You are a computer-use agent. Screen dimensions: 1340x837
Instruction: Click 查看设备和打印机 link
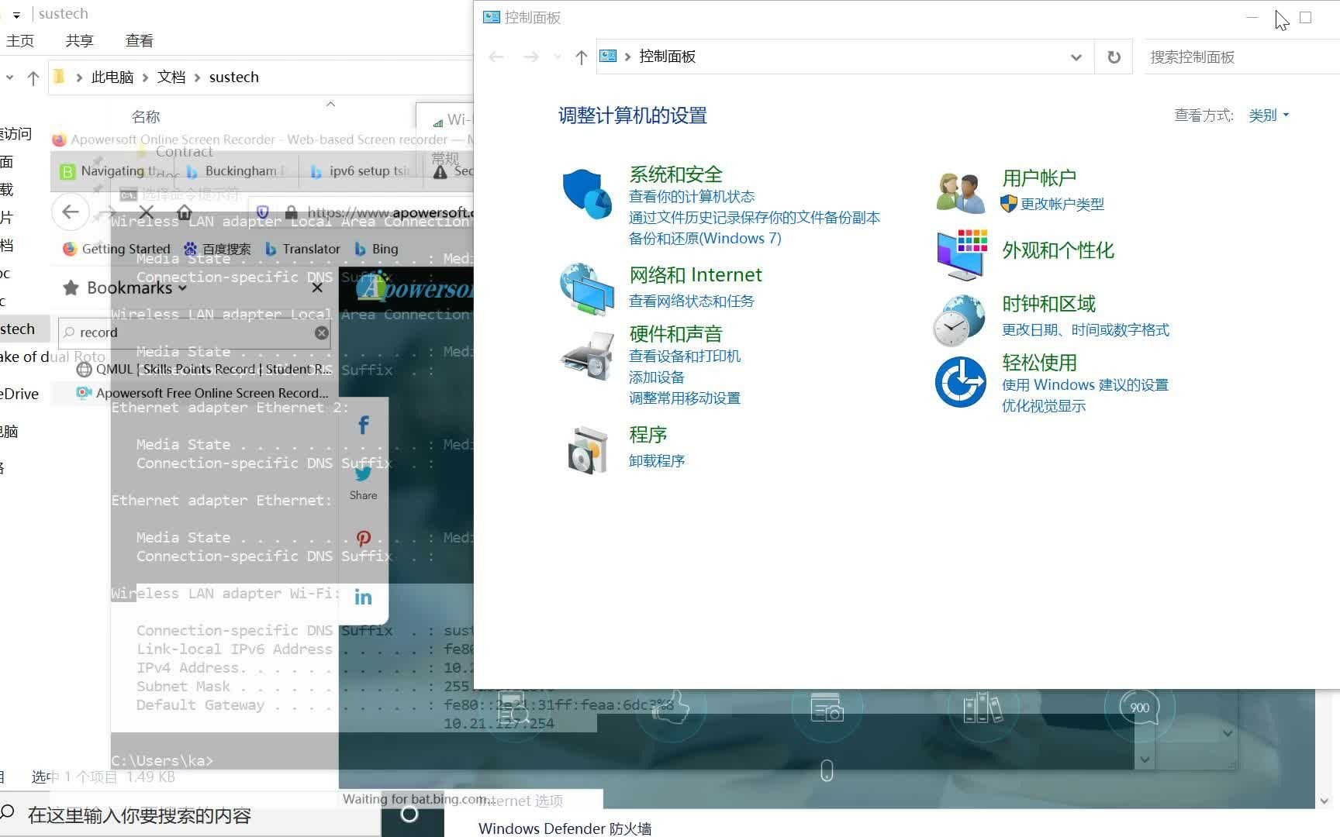(684, 356)
